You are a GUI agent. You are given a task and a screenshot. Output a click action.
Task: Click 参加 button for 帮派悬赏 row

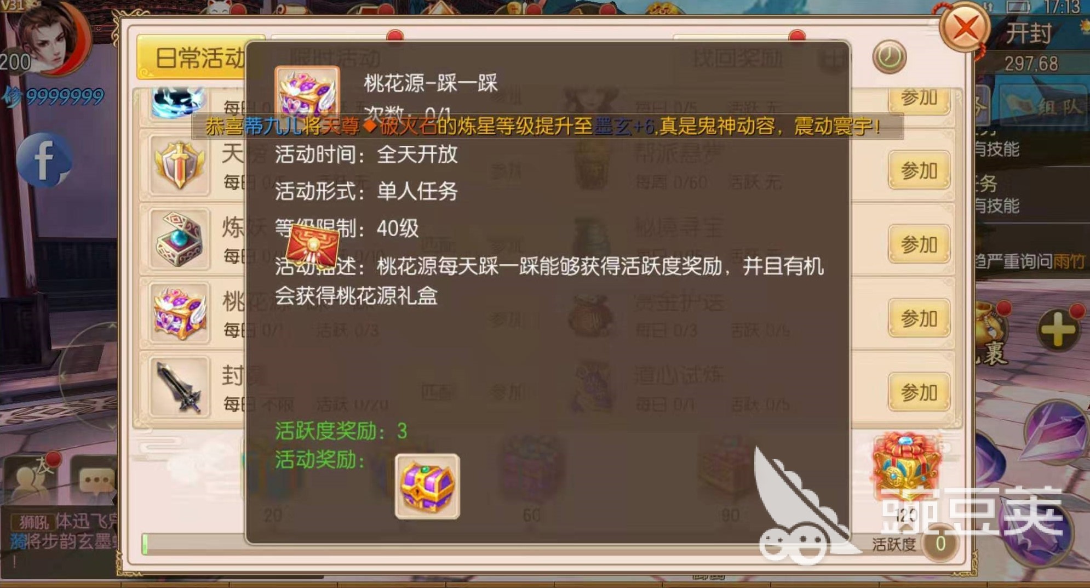919,170
